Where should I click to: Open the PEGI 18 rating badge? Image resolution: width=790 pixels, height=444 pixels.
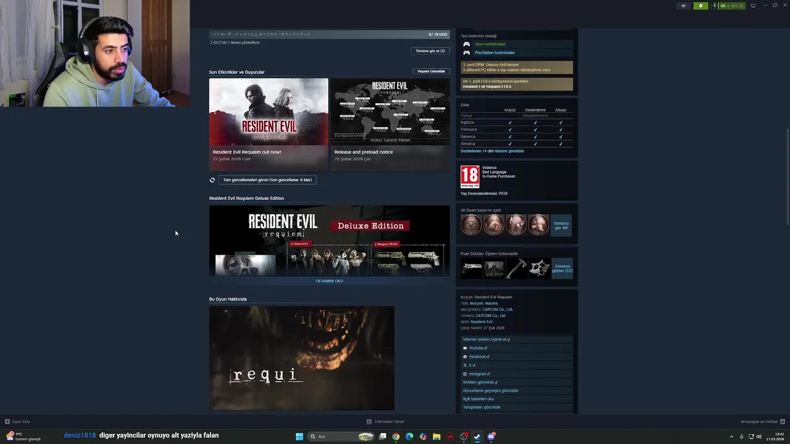pos(470,177)
